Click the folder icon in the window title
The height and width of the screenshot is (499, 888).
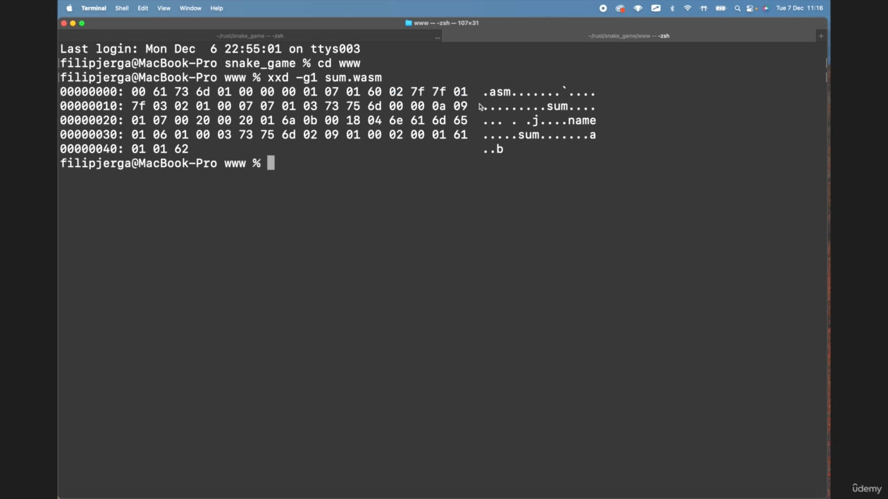409,23
